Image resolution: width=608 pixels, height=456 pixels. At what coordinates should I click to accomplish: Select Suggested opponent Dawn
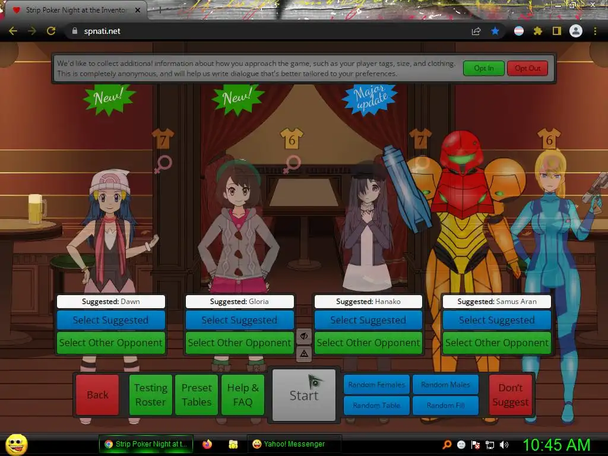(x=111, y=320)
